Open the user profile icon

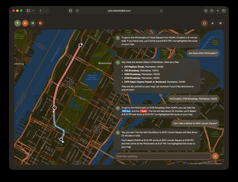click(x=213, y=23)
